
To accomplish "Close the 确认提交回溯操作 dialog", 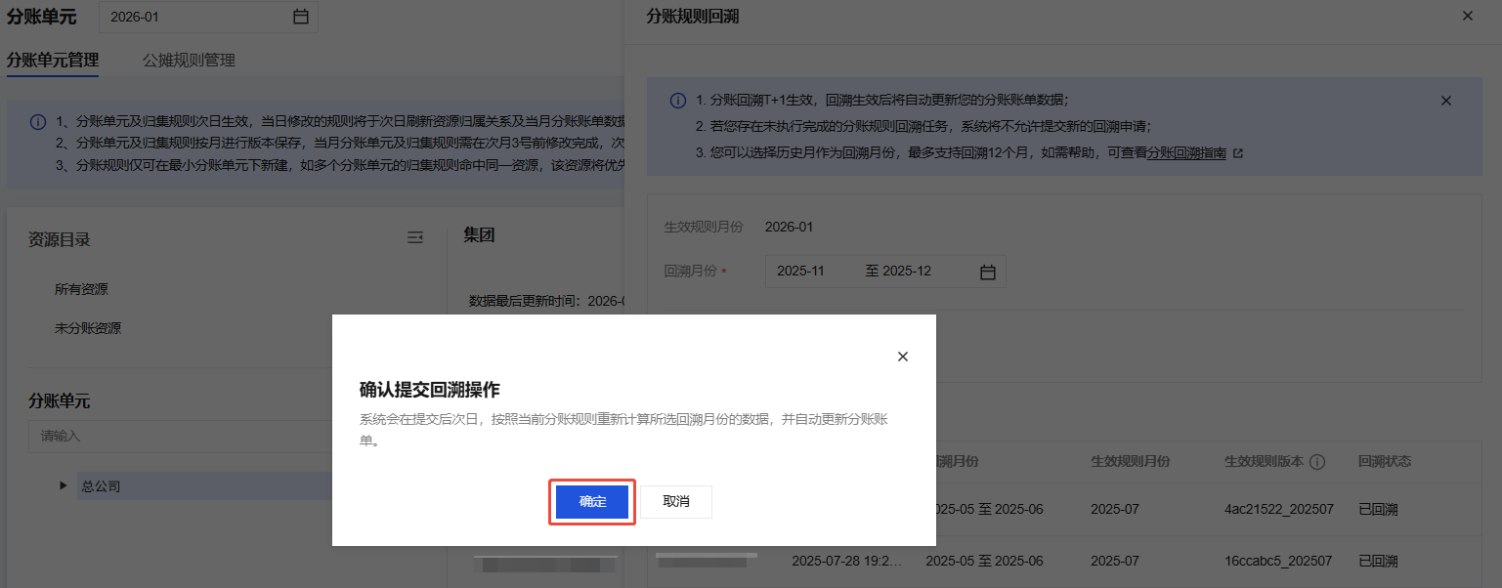I will (x=903, y=357).
